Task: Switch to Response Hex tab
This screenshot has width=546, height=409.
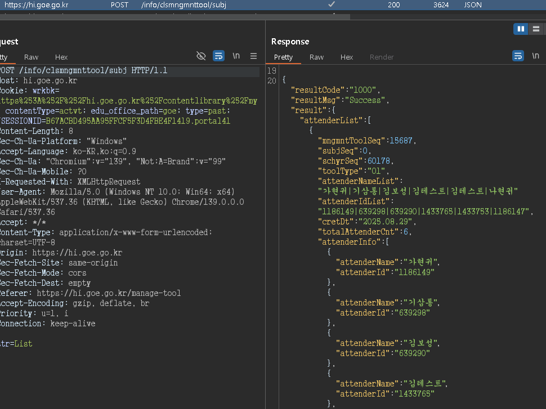Action: click(347, 57)
